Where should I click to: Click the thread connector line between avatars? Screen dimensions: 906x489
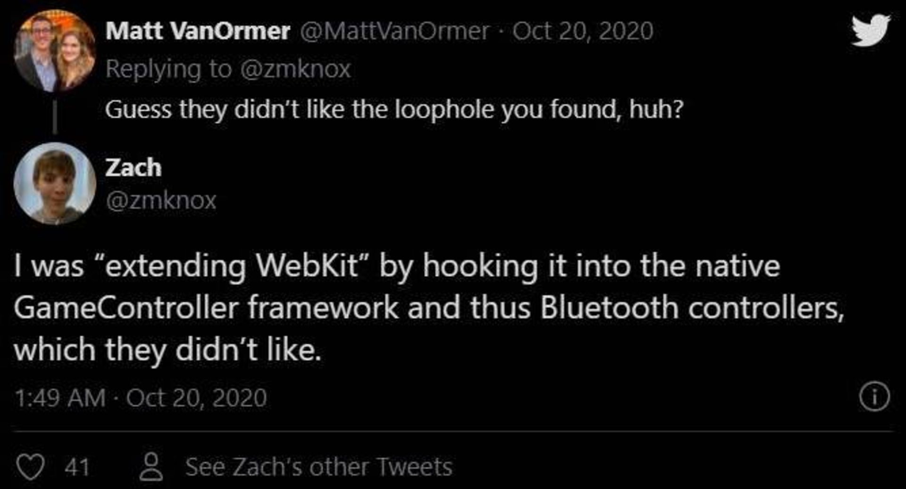point(55,117)
